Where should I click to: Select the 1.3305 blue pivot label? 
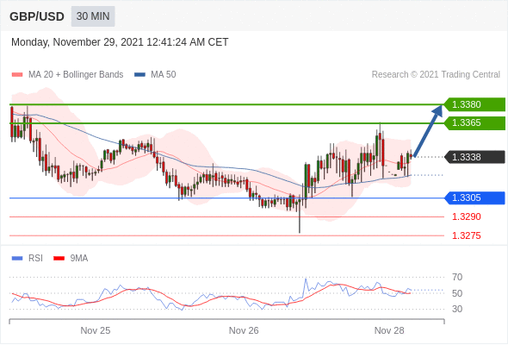(x=474, y=198)
